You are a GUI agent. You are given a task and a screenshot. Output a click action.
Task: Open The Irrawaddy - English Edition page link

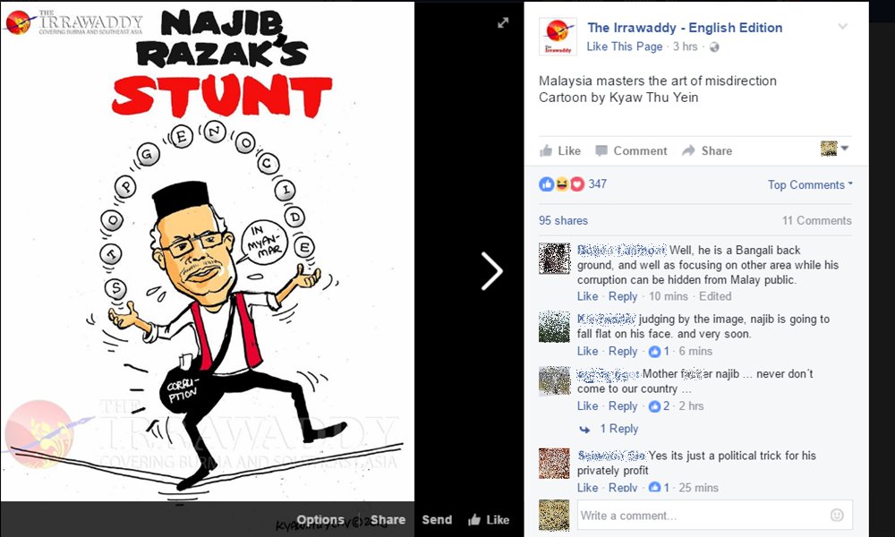pos(685,28)
